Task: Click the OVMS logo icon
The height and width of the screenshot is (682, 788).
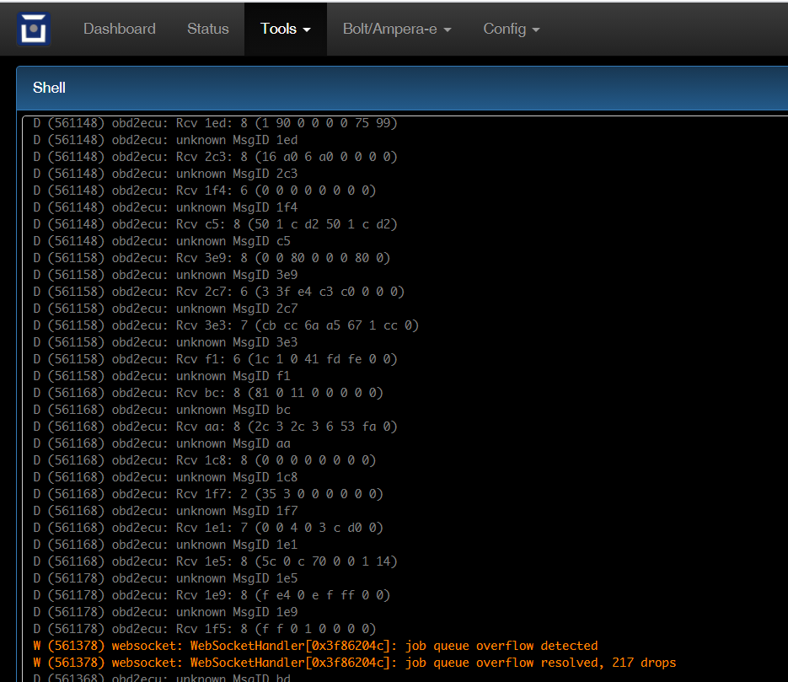Action: point(34,29)
